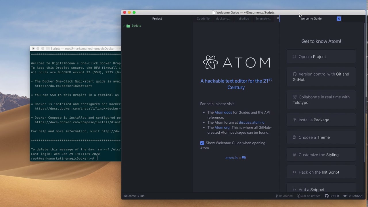368x207 pixels.
Task: Click the Atom logo icon
Action: coord(210,62)
